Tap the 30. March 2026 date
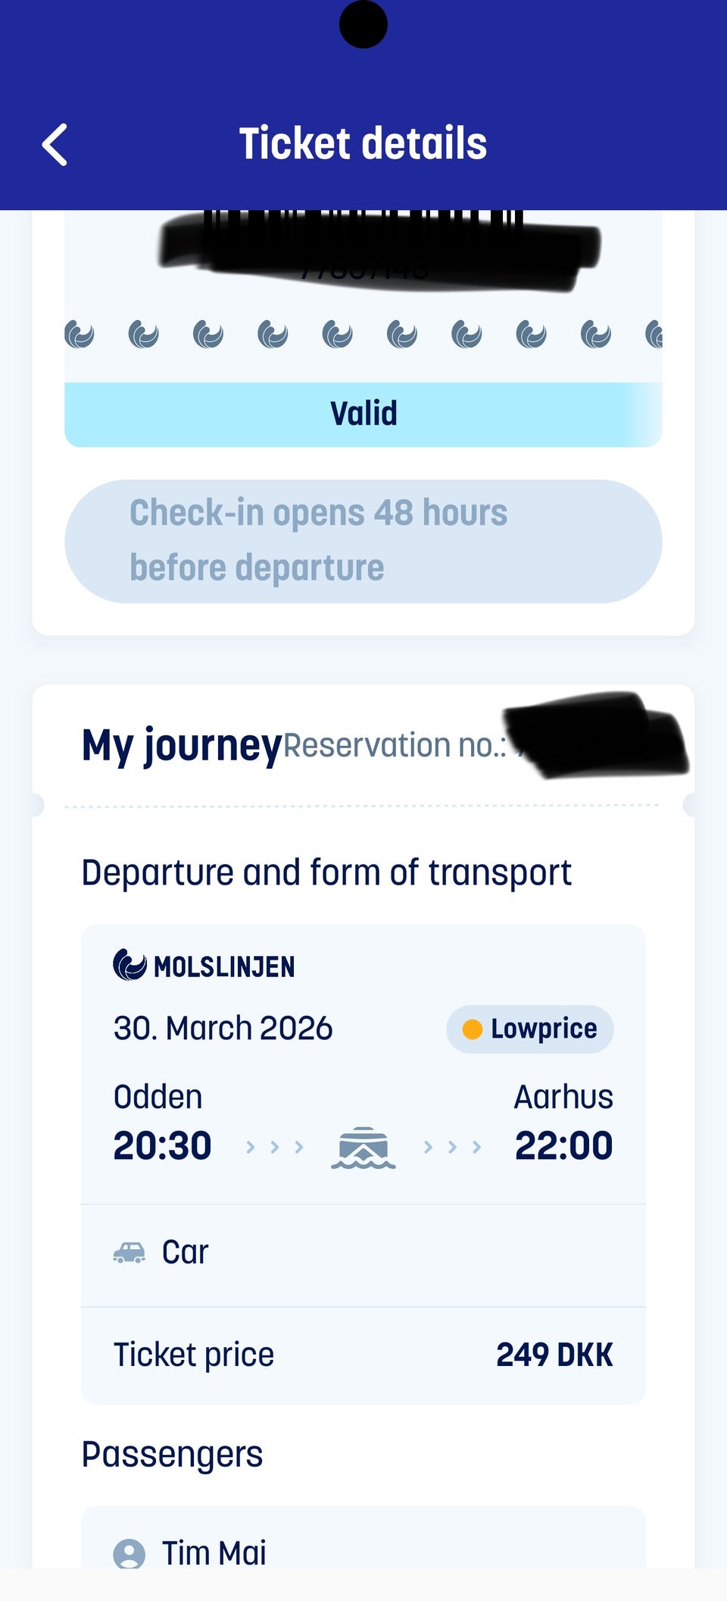Screen dimensions: 727x1601 [223, 1029]
